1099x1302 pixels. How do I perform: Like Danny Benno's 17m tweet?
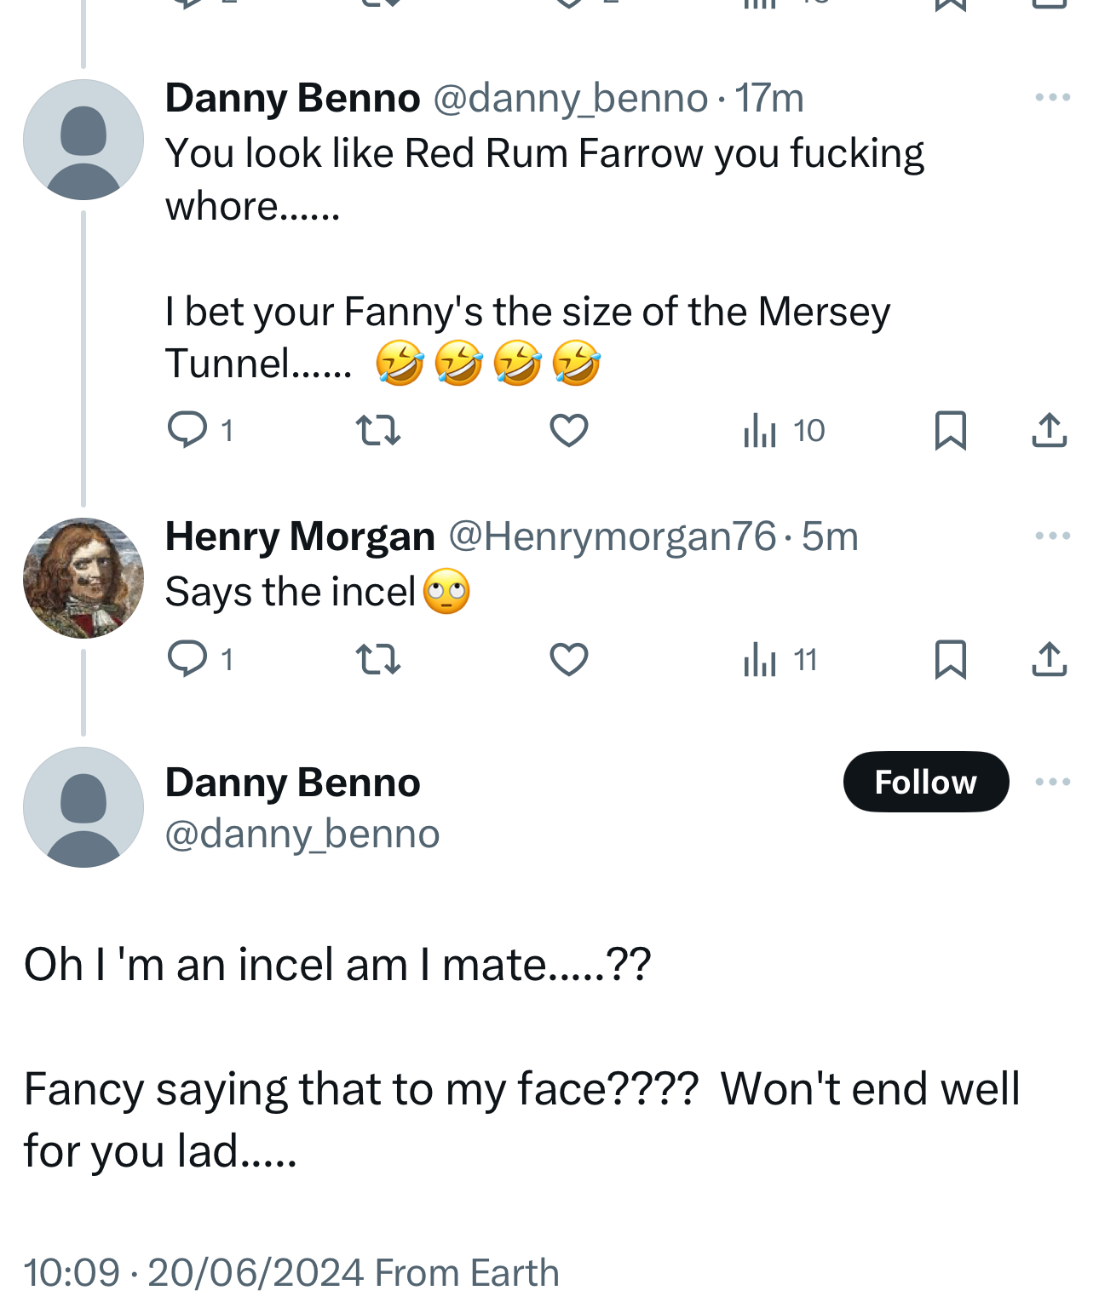(x=569, y=430)
